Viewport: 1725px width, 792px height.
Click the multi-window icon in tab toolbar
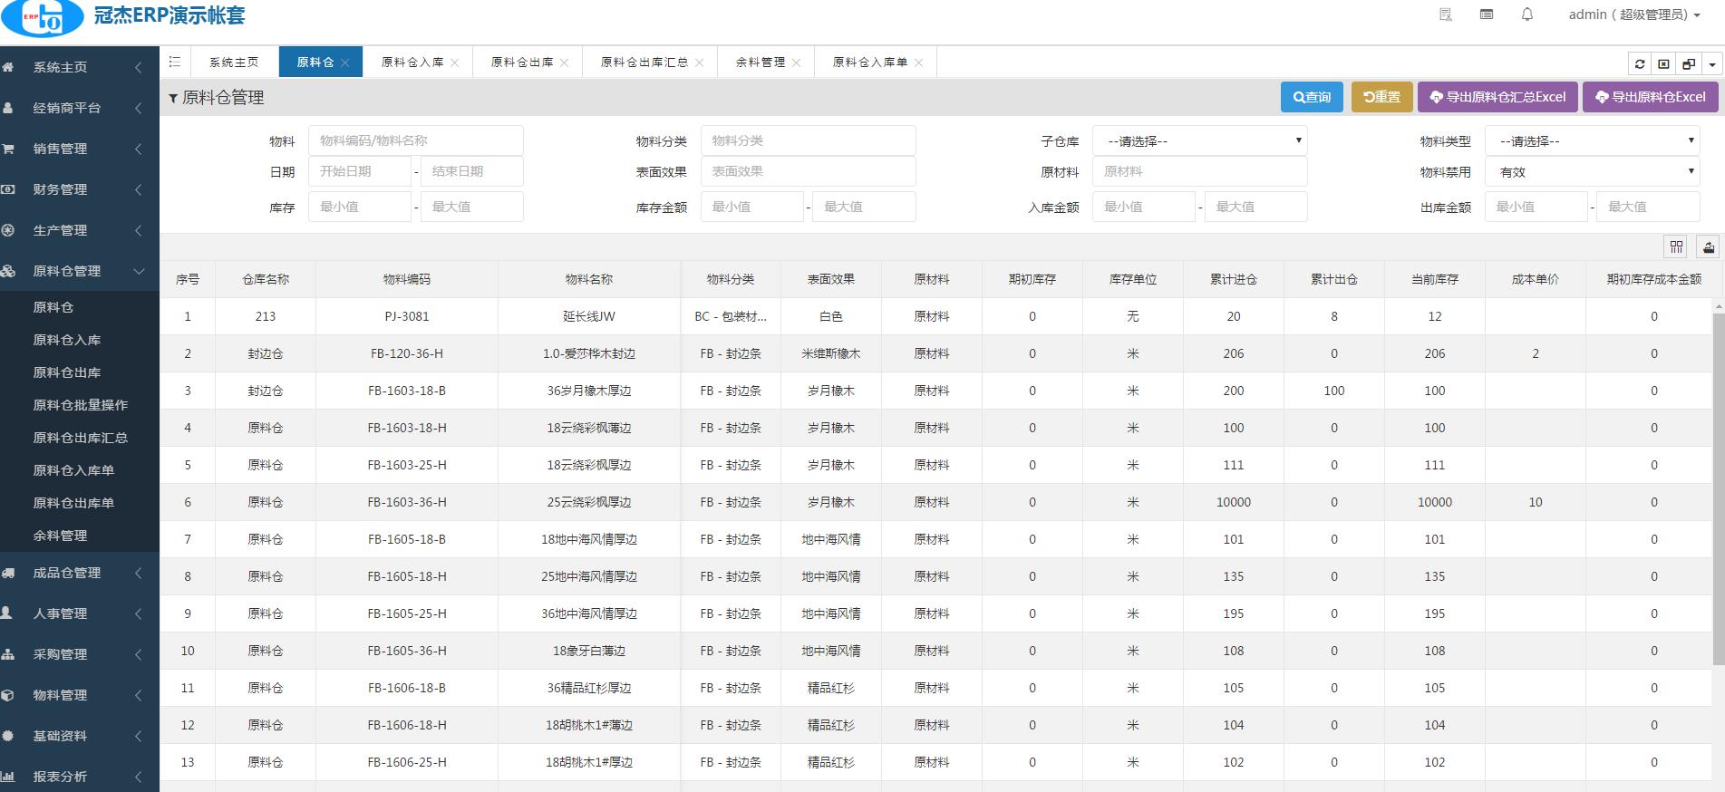pos(1688,63)
